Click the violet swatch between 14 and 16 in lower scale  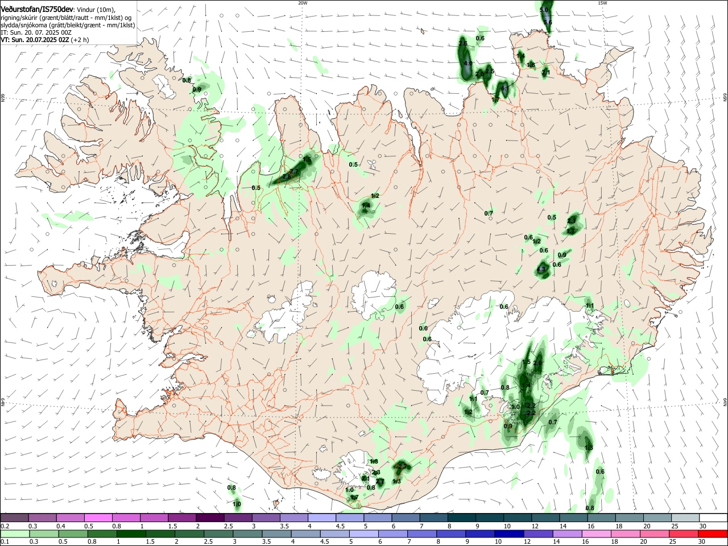pyautogui.click(x=567, y=533)
